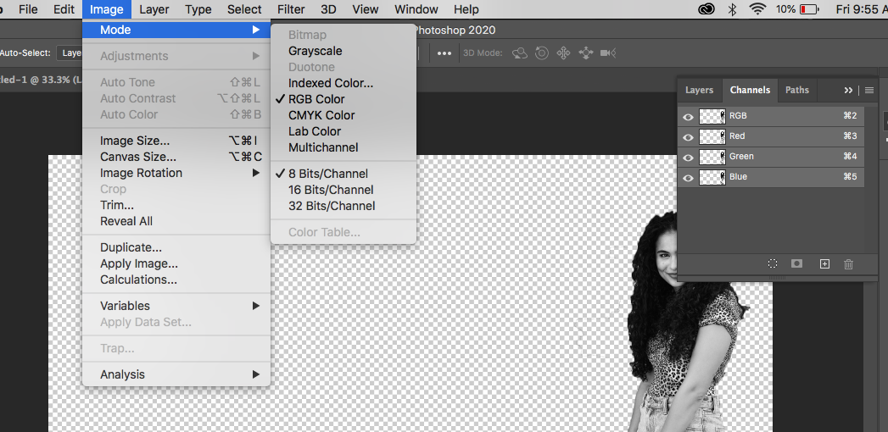
Task: Open the three-dots toolbar options
Action: [x=444, y=53]
